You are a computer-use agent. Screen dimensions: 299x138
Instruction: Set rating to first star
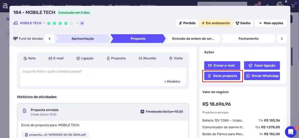(x=49, y=23)
